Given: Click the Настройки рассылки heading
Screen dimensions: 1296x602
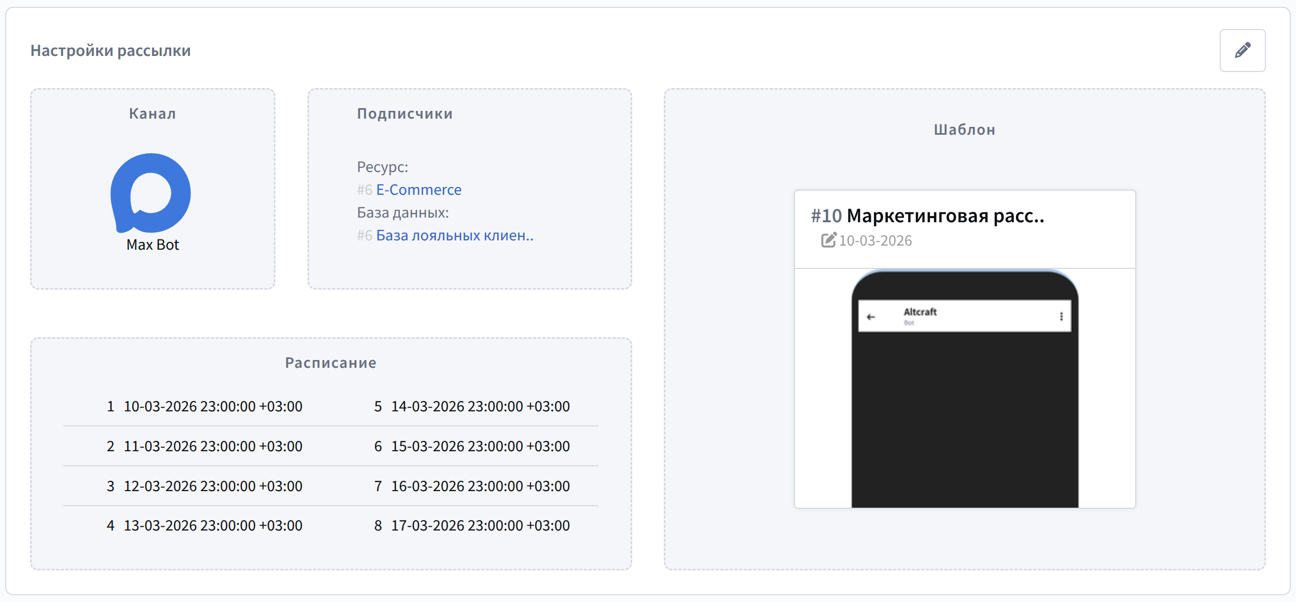Looking at the screenshot, I should (x=110, y=50).
